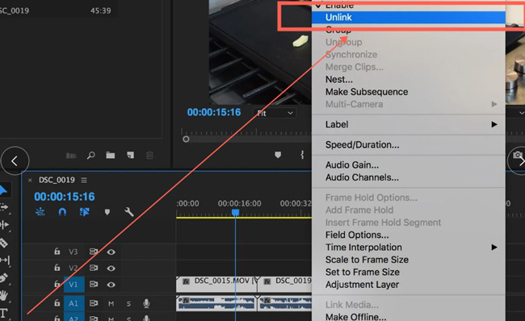The height and width of the screenshot is (321, 525).
Task: Open Speed/Duration... dialog
Action: click(363, 145)
